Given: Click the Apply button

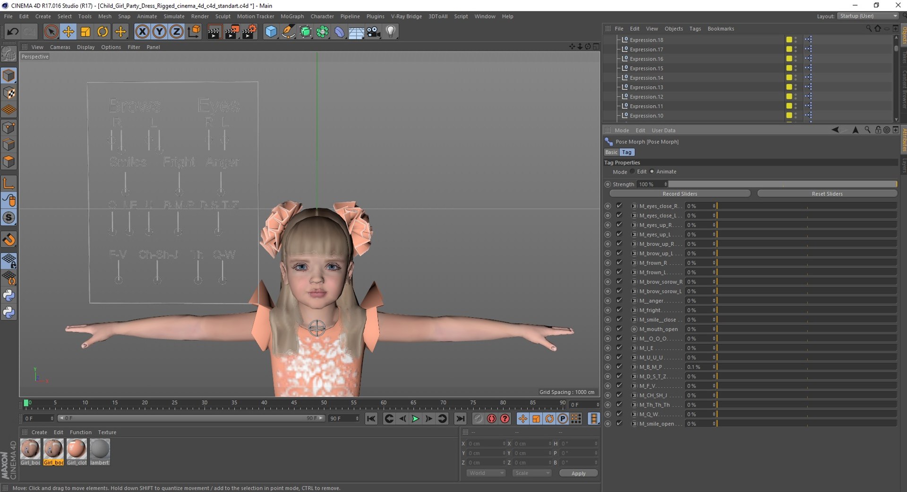Looking at the screenshot, I should [578, 473].
